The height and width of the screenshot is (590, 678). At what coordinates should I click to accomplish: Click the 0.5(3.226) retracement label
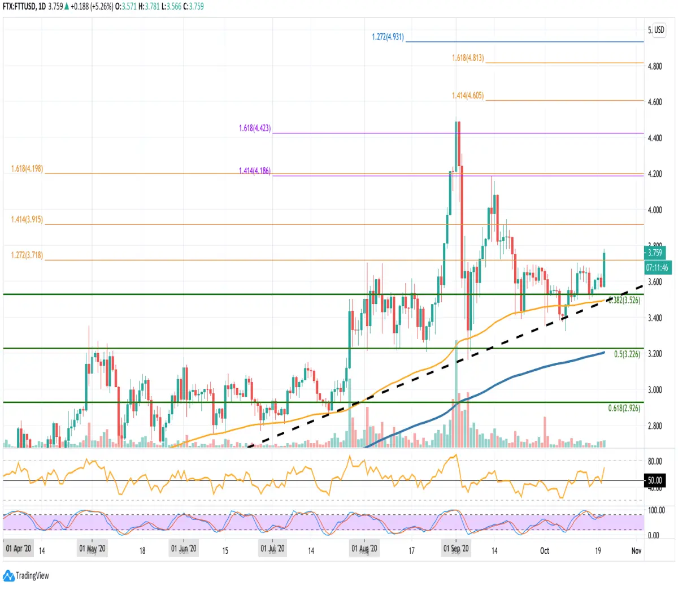(627, 355)
